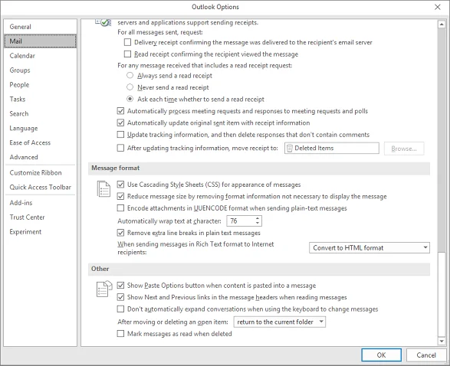This screenshot has width=450, height=366.
Task: Open Experiment category
Action: (41, 231)
